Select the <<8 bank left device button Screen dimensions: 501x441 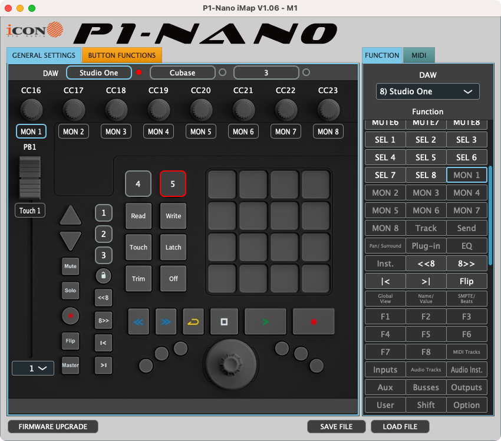[x=104, y=298]
